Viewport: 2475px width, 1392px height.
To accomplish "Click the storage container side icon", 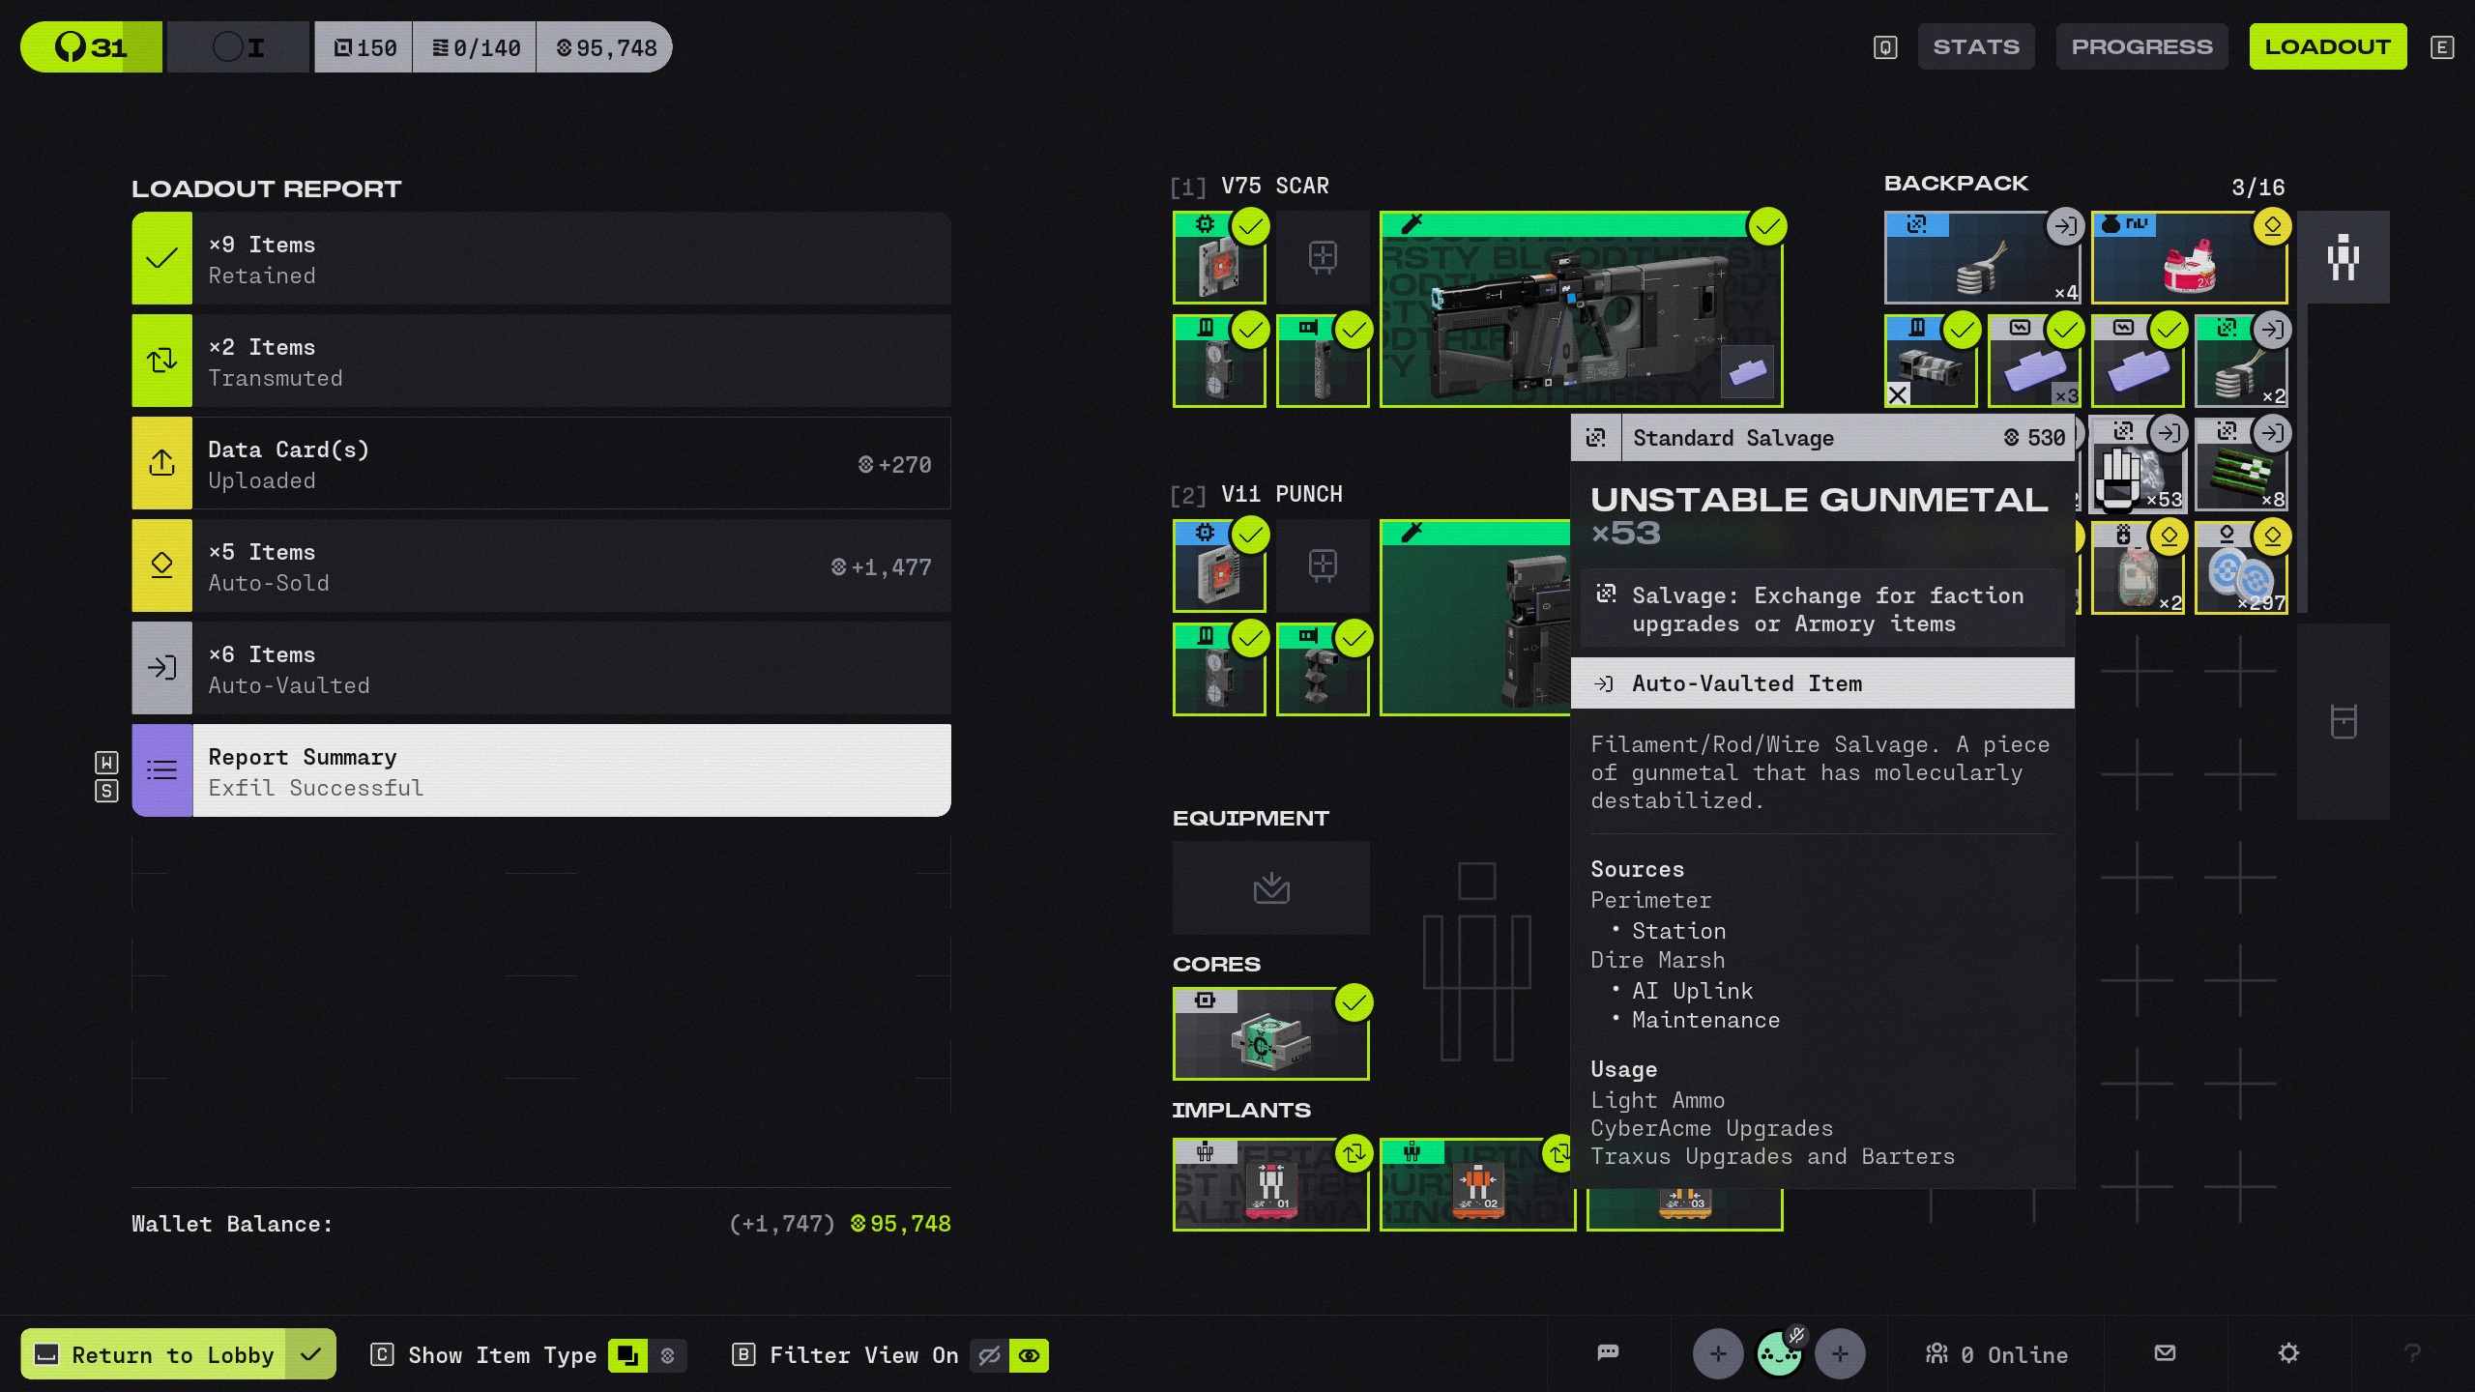I will pyautogui.click(x=2343, y=721).
